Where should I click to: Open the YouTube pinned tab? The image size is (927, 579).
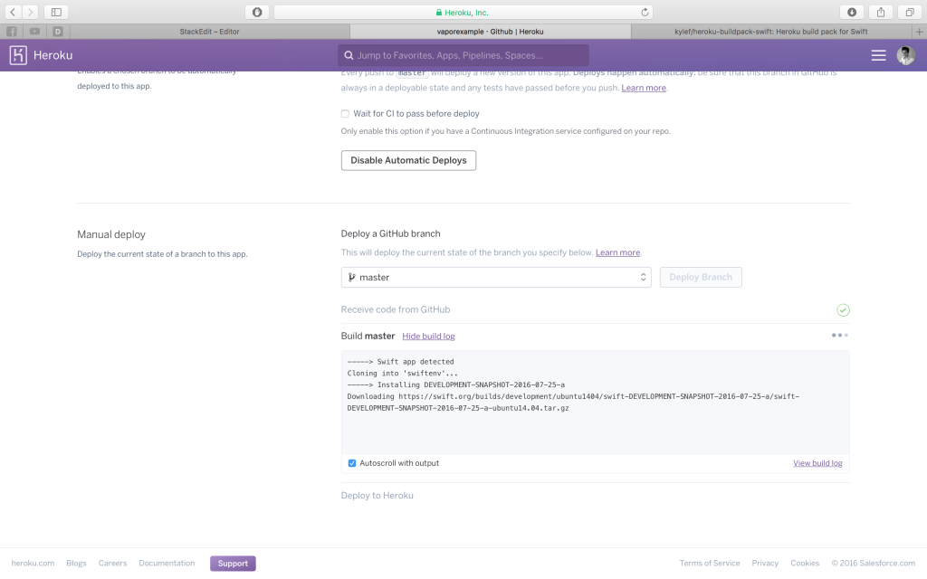pyautogui.click(x=35, y=32)
